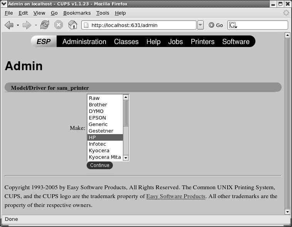Click the Continue button
Image resolution: width=292 pixels, height=227 pixels.
click(x=100, y=165)
